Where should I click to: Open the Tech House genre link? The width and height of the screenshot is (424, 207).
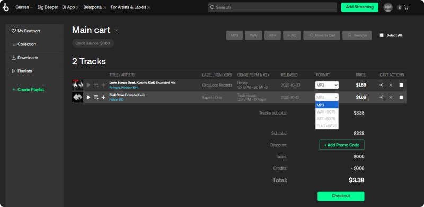[x=246, y=95]
